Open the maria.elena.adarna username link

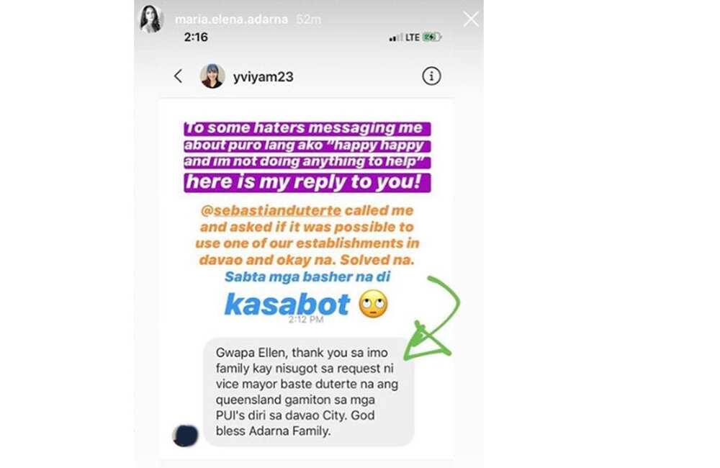tap(231, 19)
